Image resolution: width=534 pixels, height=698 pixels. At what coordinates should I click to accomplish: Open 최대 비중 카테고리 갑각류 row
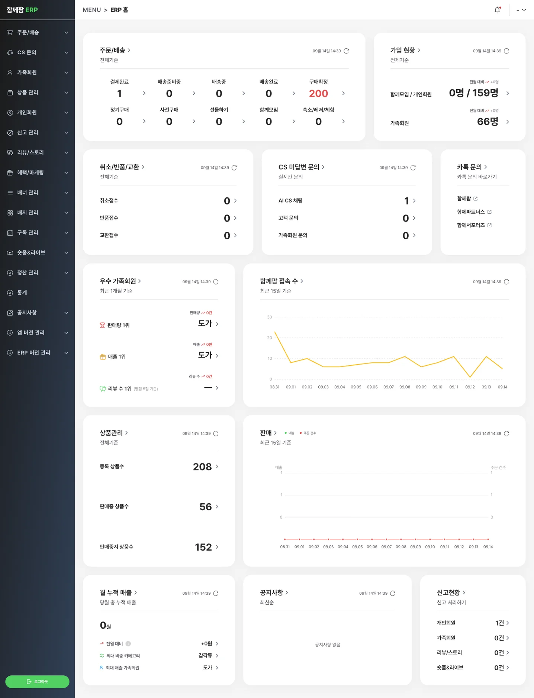159,656
